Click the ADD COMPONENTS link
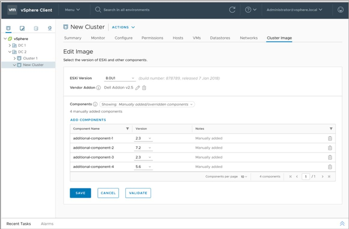This screenshot has width=349, height=229. coord(88,120)
